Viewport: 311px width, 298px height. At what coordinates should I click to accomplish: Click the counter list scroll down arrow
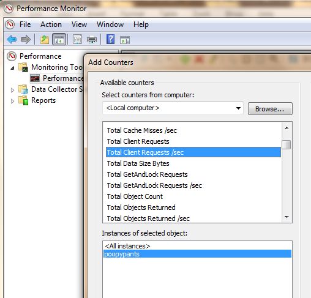pyautogui.click(x=287, y=217)
